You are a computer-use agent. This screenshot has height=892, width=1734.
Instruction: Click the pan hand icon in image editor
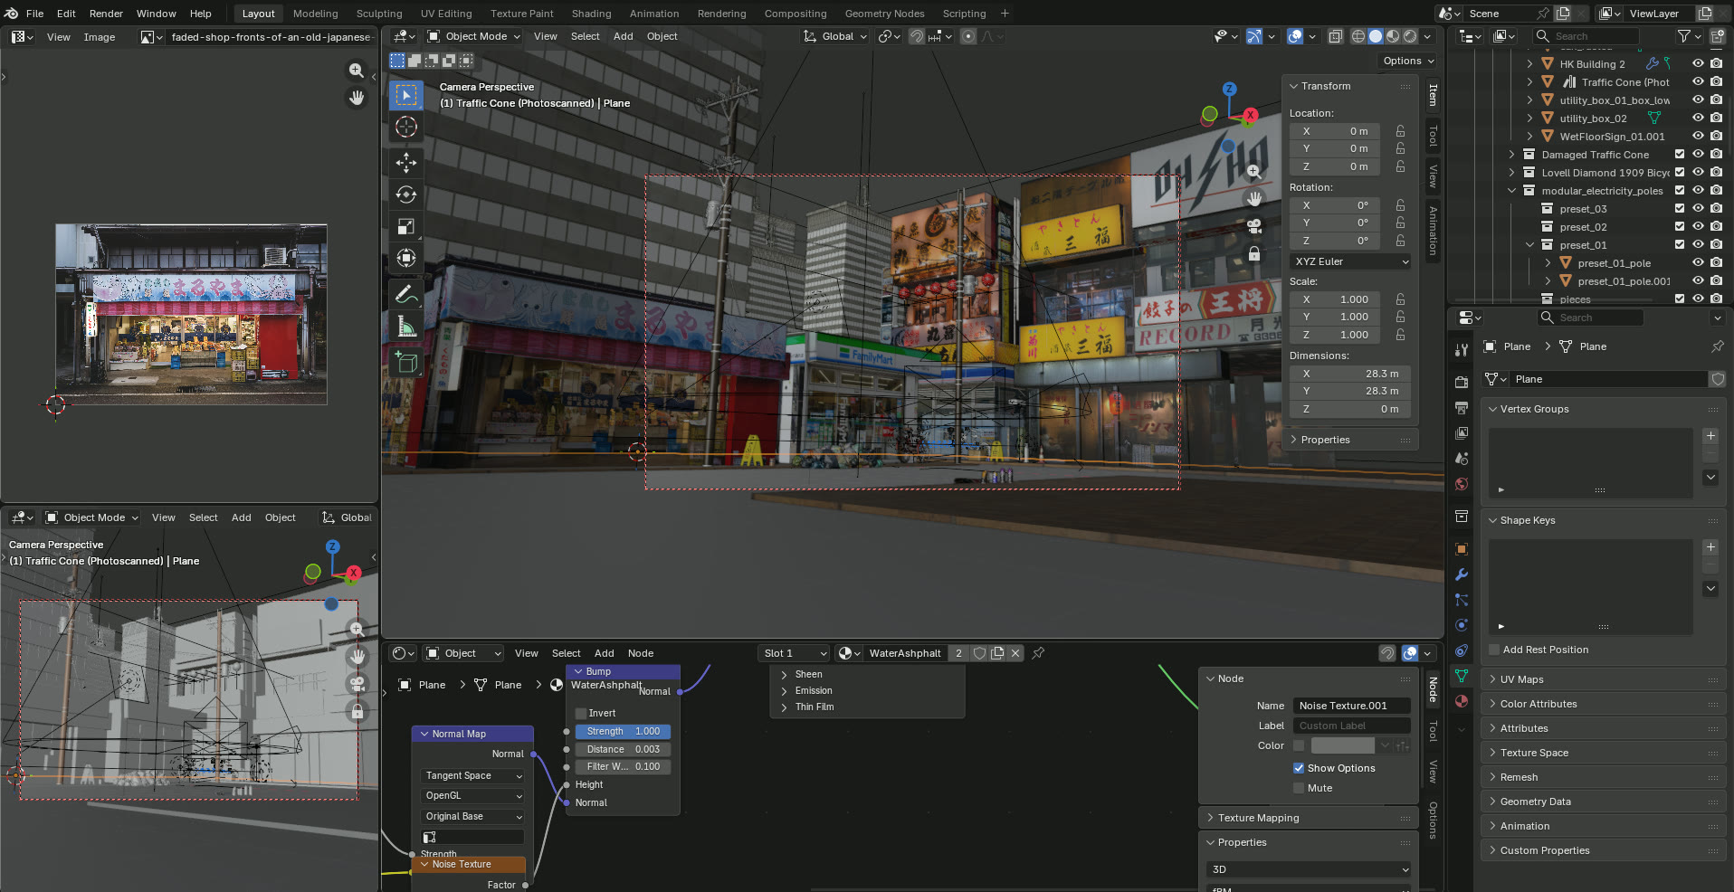click(357, 98)
